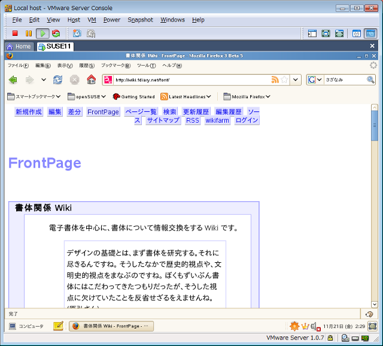Image resolution: width=383 pixels, height=346 pixels.
Task: Open the URL bar history dropdown
Action: (296, 80)
